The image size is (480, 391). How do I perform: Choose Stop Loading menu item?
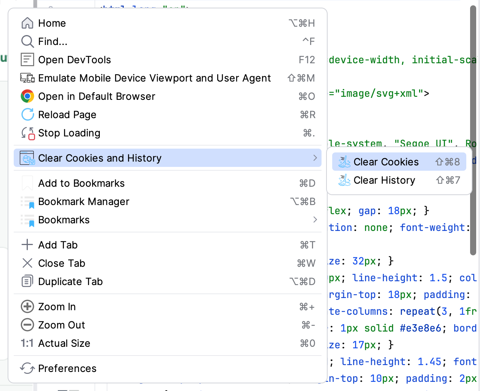(x=168, y=133)
